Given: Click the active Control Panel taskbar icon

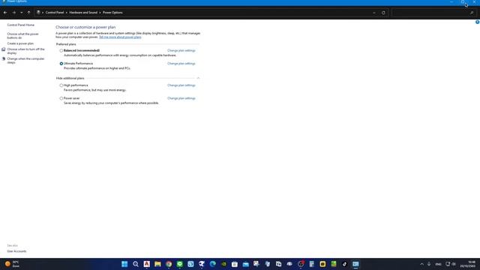Looking at the screenshot, I should [x=355, y=264].
